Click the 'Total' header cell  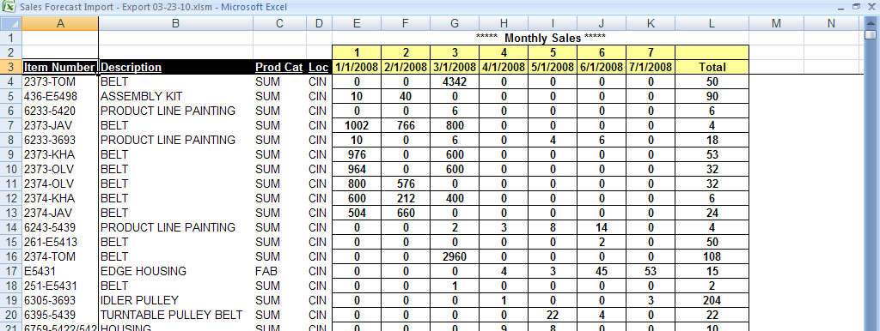click(712, 67)
